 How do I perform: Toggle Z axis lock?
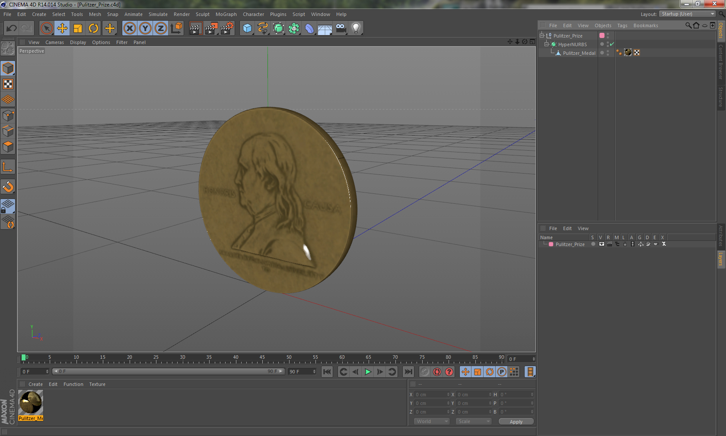pyautogui.click(x=161, y=28)
